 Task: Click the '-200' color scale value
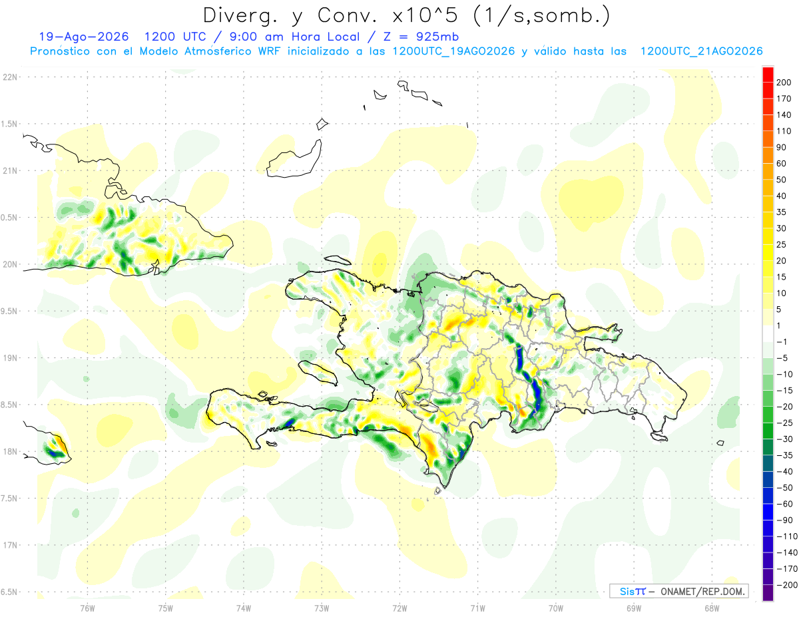pos(788,584)
